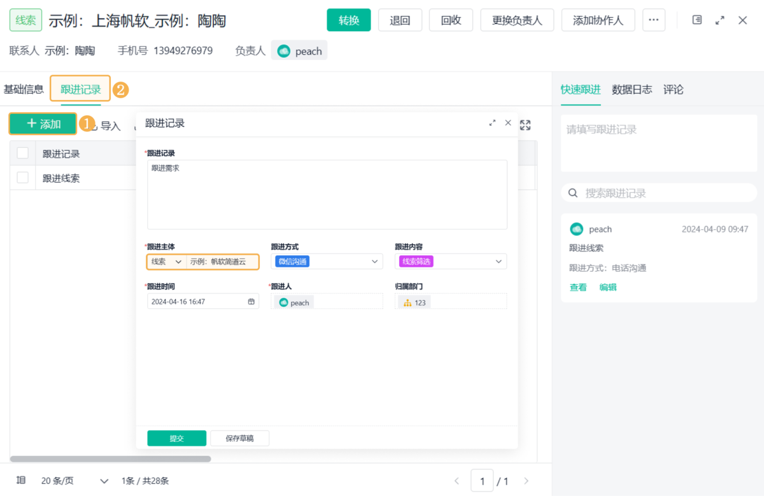
Task: Click the search magnifier icon
Action: (x=573, y=192)
